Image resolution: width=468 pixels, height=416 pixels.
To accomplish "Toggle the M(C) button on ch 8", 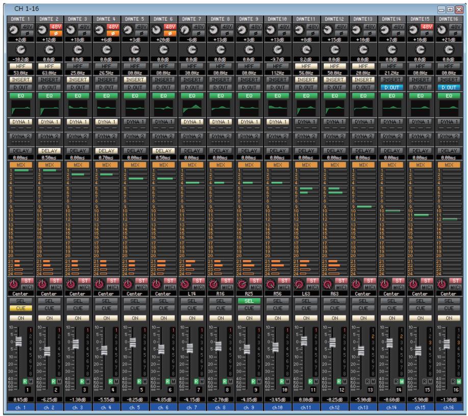I will coord(227,287).
